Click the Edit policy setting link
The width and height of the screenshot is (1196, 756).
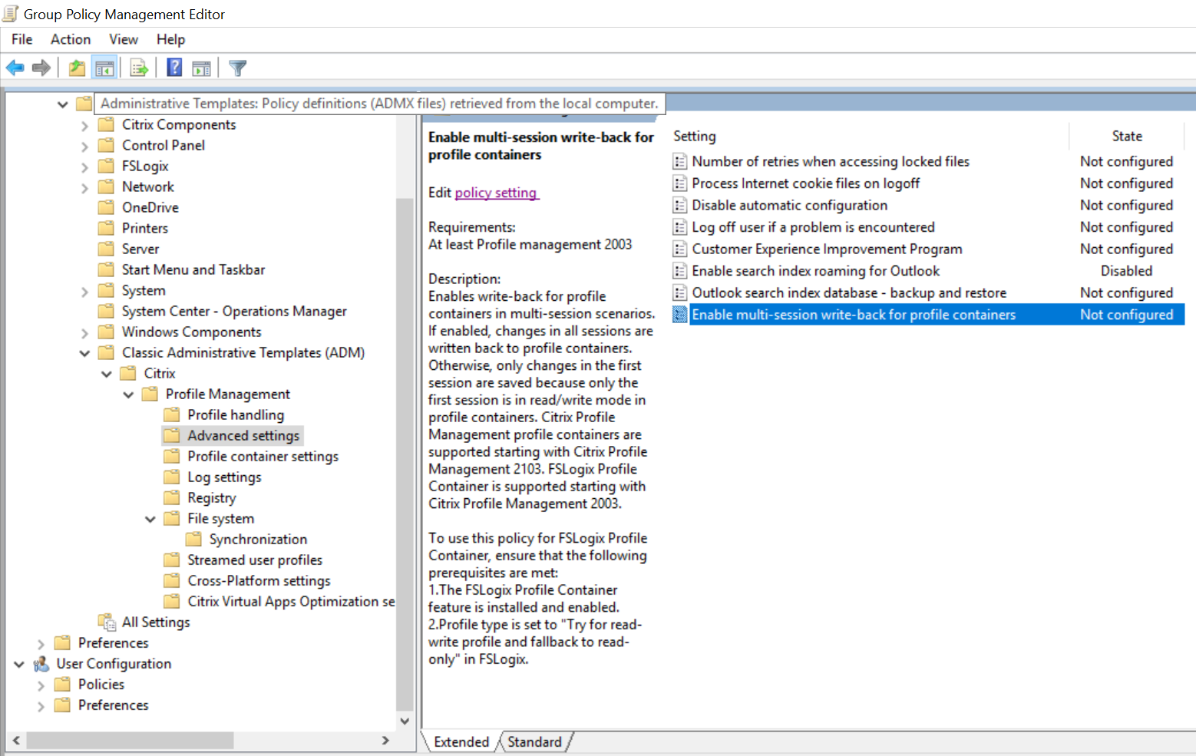click(496, 193)
